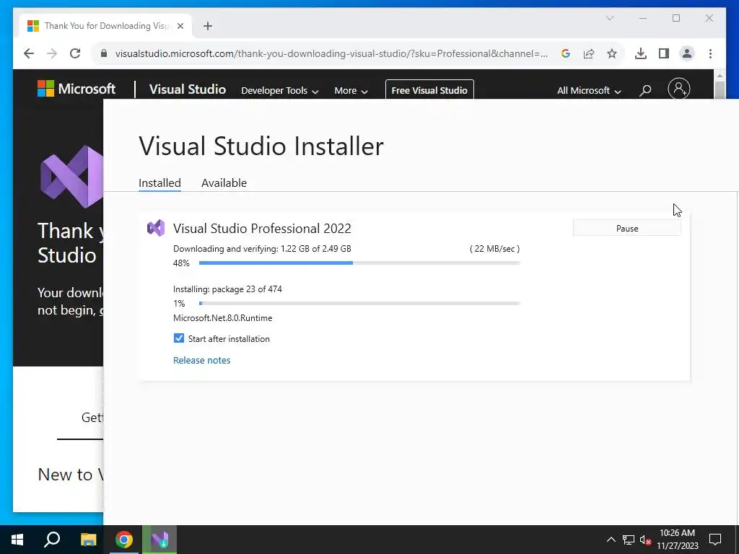This screenshot has width=739, height=554.
Task: Click the Google icon in address bar
Action: [x=566, y=53]
